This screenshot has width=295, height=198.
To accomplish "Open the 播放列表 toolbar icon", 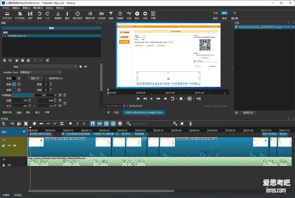I will [90, 15].
